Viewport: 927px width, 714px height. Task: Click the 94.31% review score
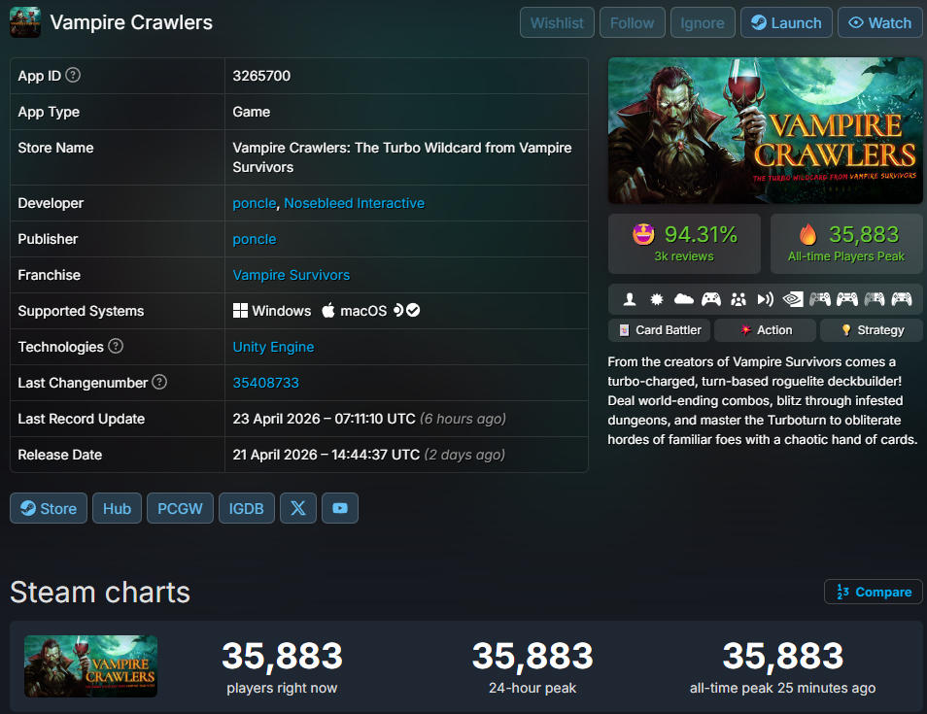(x=701, y=235)
